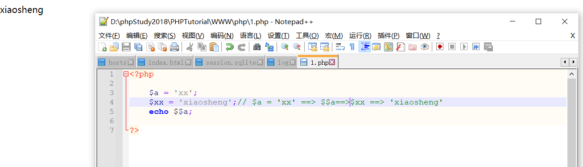This screenshot has width=583, height=167.
Task: Open the 视图(V) menu
Action: (193, 36)
